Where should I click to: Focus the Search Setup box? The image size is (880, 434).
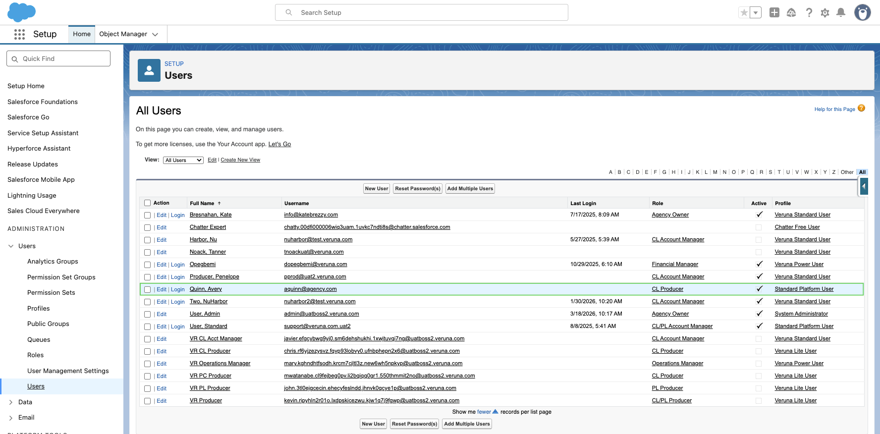(422, 12)
